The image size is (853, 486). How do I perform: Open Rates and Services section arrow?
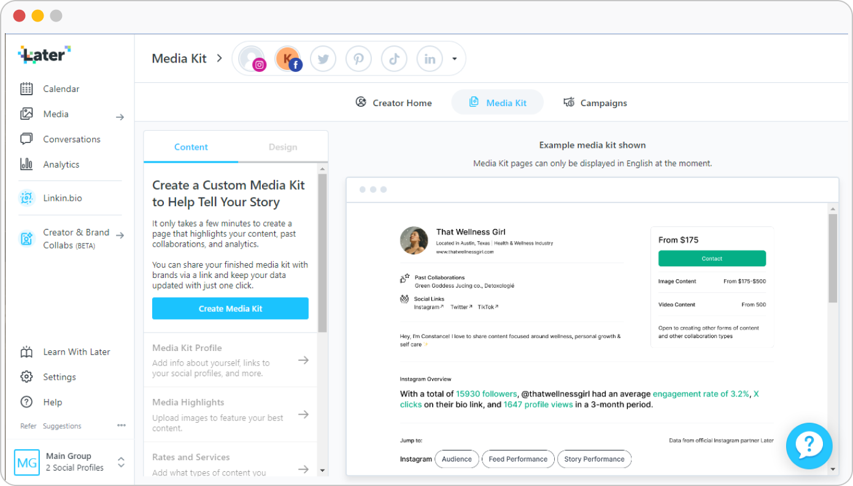pyautogui.click(x=303, y=469)
